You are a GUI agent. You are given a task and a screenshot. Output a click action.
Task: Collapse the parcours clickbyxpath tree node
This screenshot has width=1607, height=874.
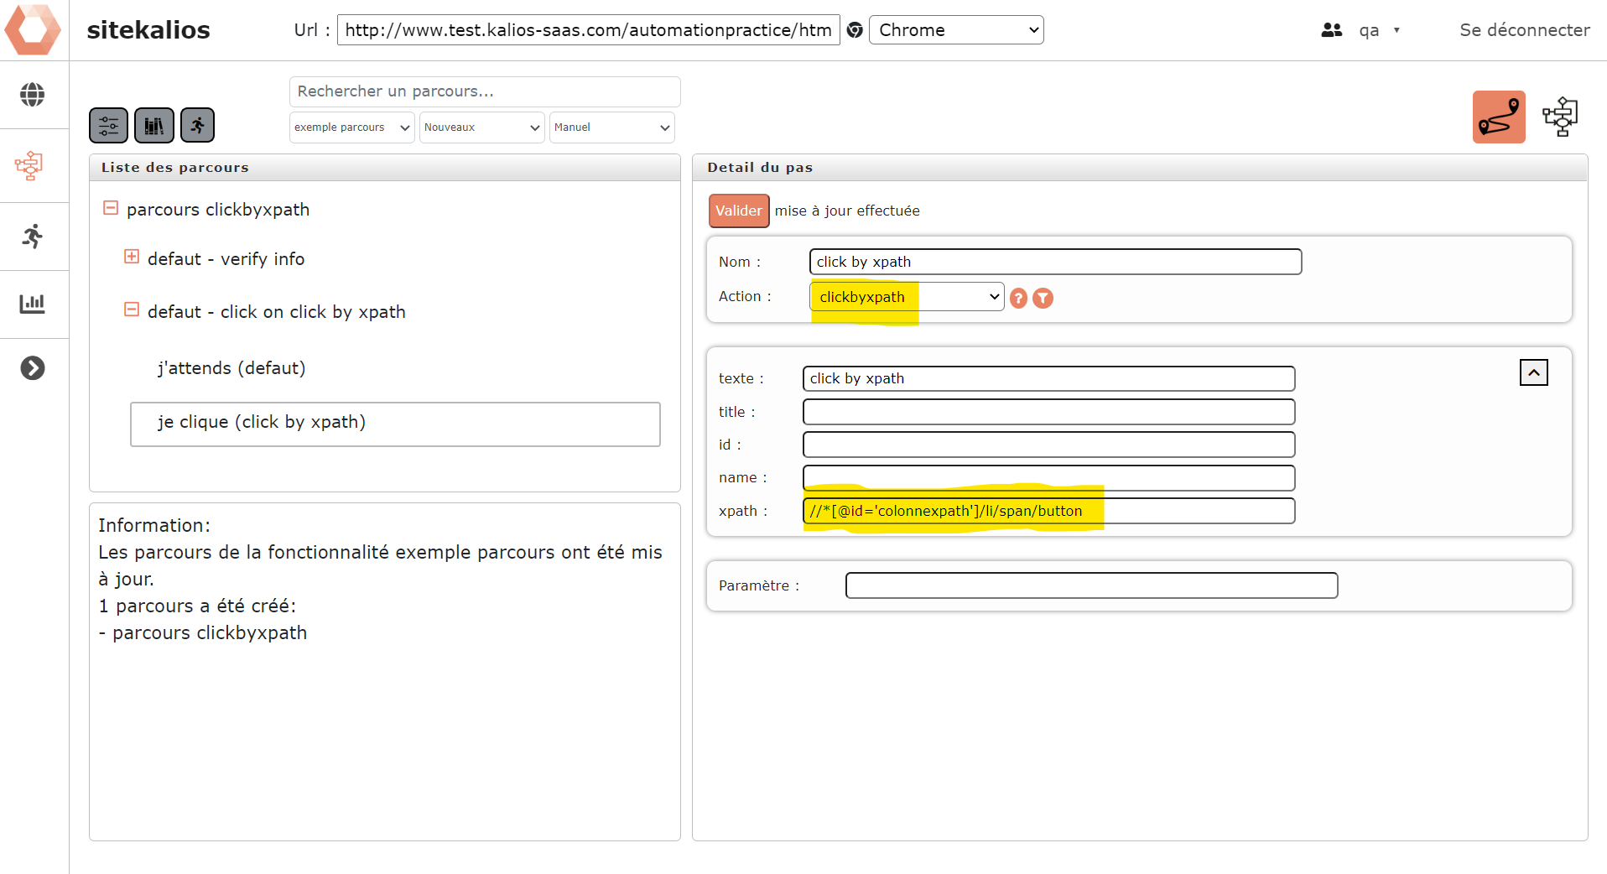(111, 208)
